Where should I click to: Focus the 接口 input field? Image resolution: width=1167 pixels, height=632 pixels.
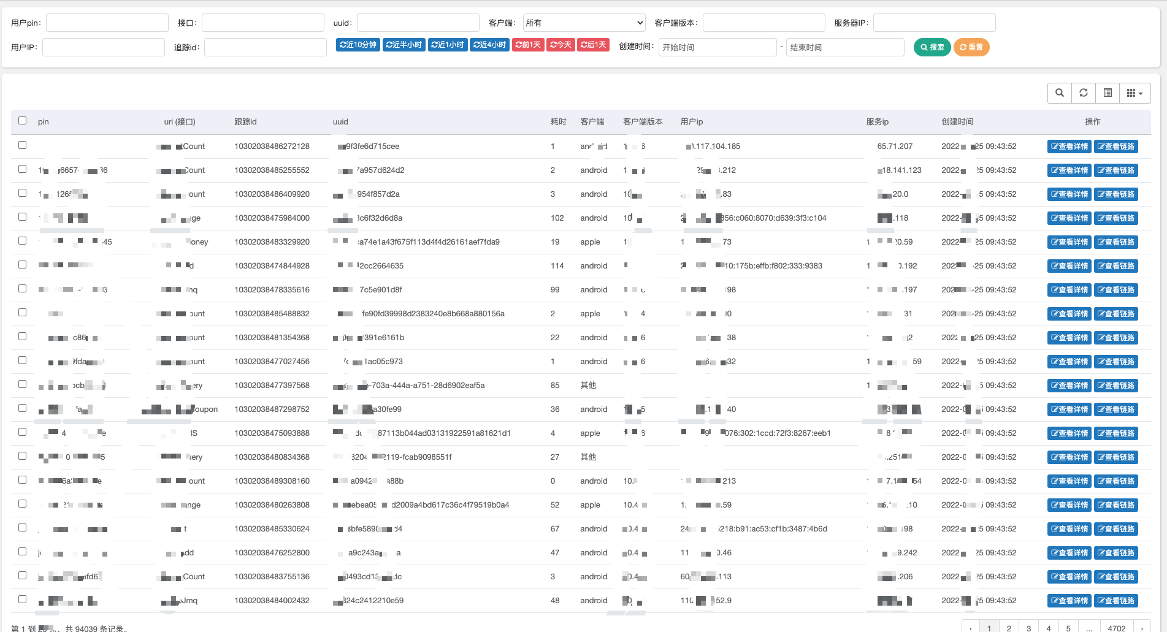(x=263, y=23)
